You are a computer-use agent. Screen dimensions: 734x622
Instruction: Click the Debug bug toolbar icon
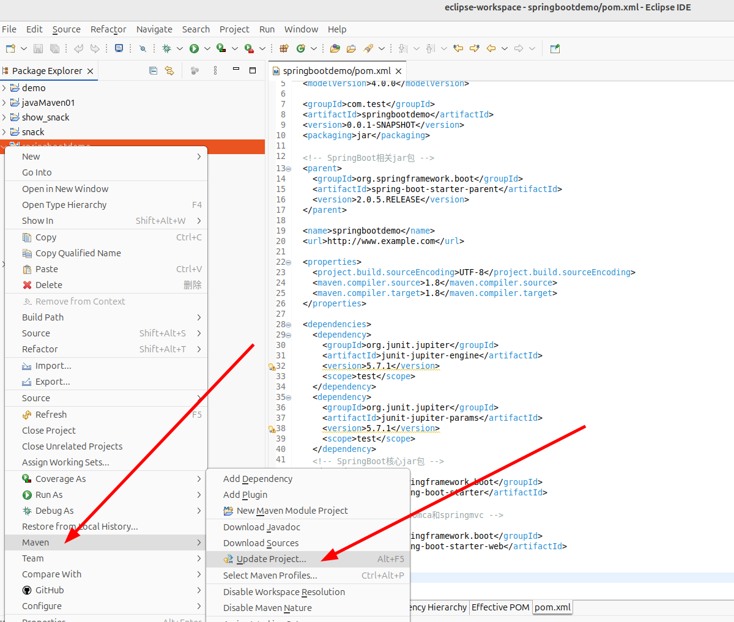tap(166, 48)
